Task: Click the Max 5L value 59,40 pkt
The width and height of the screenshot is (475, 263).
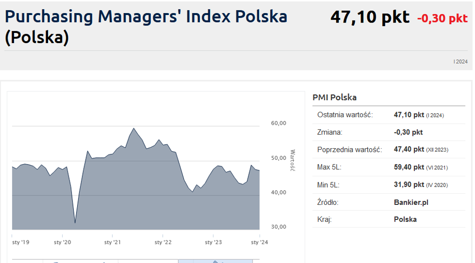Action: click(x=409, y=167)
